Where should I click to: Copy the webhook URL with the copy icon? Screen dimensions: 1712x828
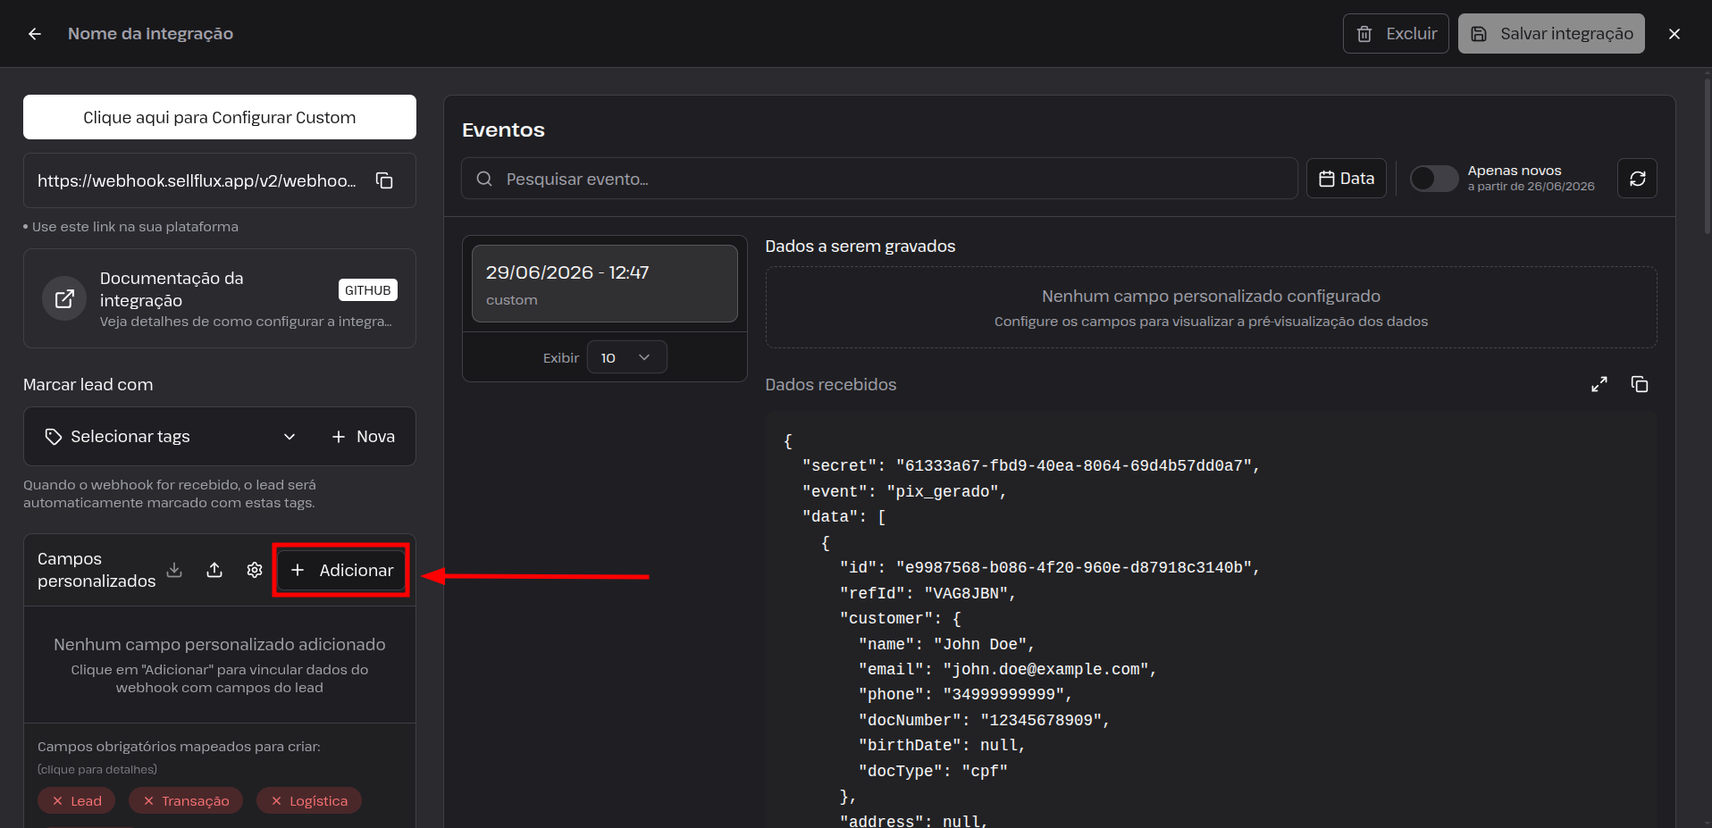[384, 180]
